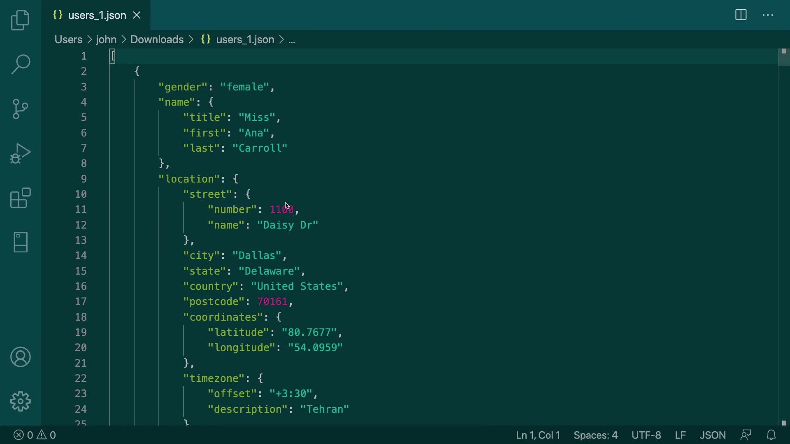Close the users_1.json tab
The height and width of the screenshot is (444, 790).
[137, 15]
